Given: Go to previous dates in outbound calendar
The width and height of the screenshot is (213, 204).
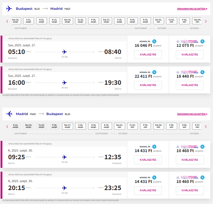Looking at the screenshot, I should pyautogui.click(x=7, y=21).
